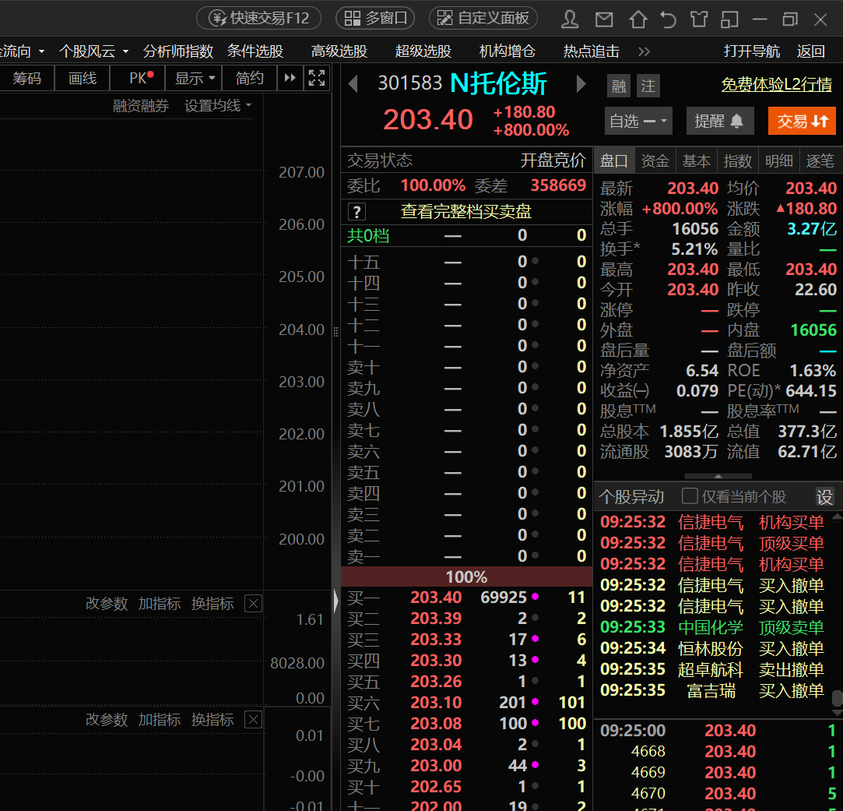The height and width of the screenshot is (811, 843).
Task: Go to next stock arrow
Action: (x=581, y=84)
